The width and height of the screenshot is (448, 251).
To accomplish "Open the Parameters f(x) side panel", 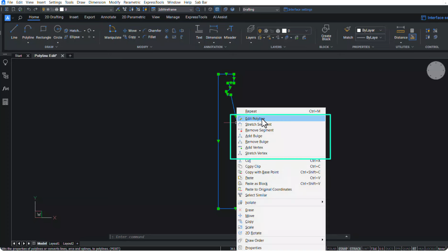I will (5, 89).
